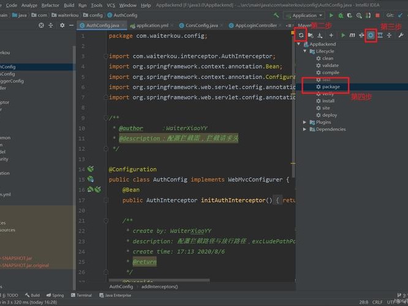Close the AuthConfig.java tab
Screen dimensions: 408x306
[x=123, y=25]
